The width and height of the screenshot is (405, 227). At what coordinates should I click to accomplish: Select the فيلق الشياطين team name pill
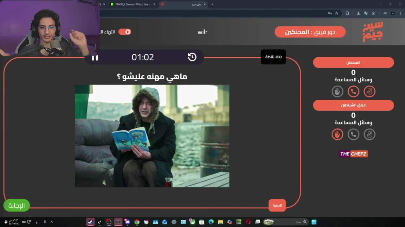(353, 105)
